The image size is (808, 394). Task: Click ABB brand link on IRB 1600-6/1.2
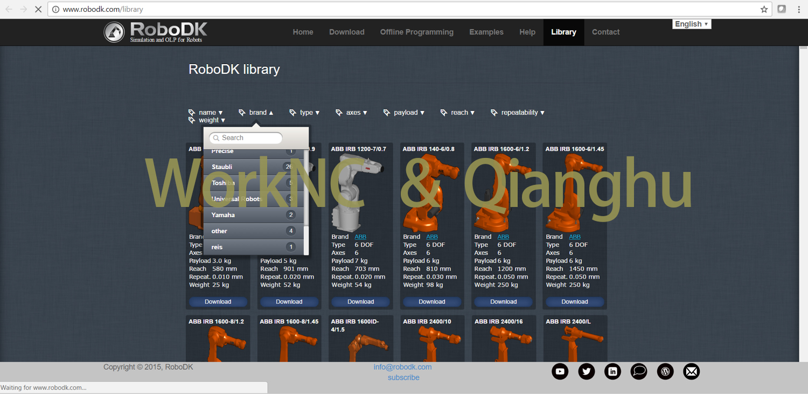tap(503, 237)
